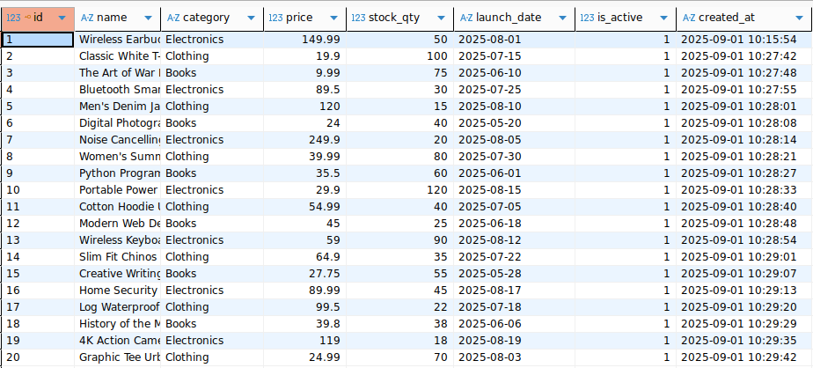Expand the price column dropdown arrow
Viewport: 813px width, 368px height.
coord(333,18)
